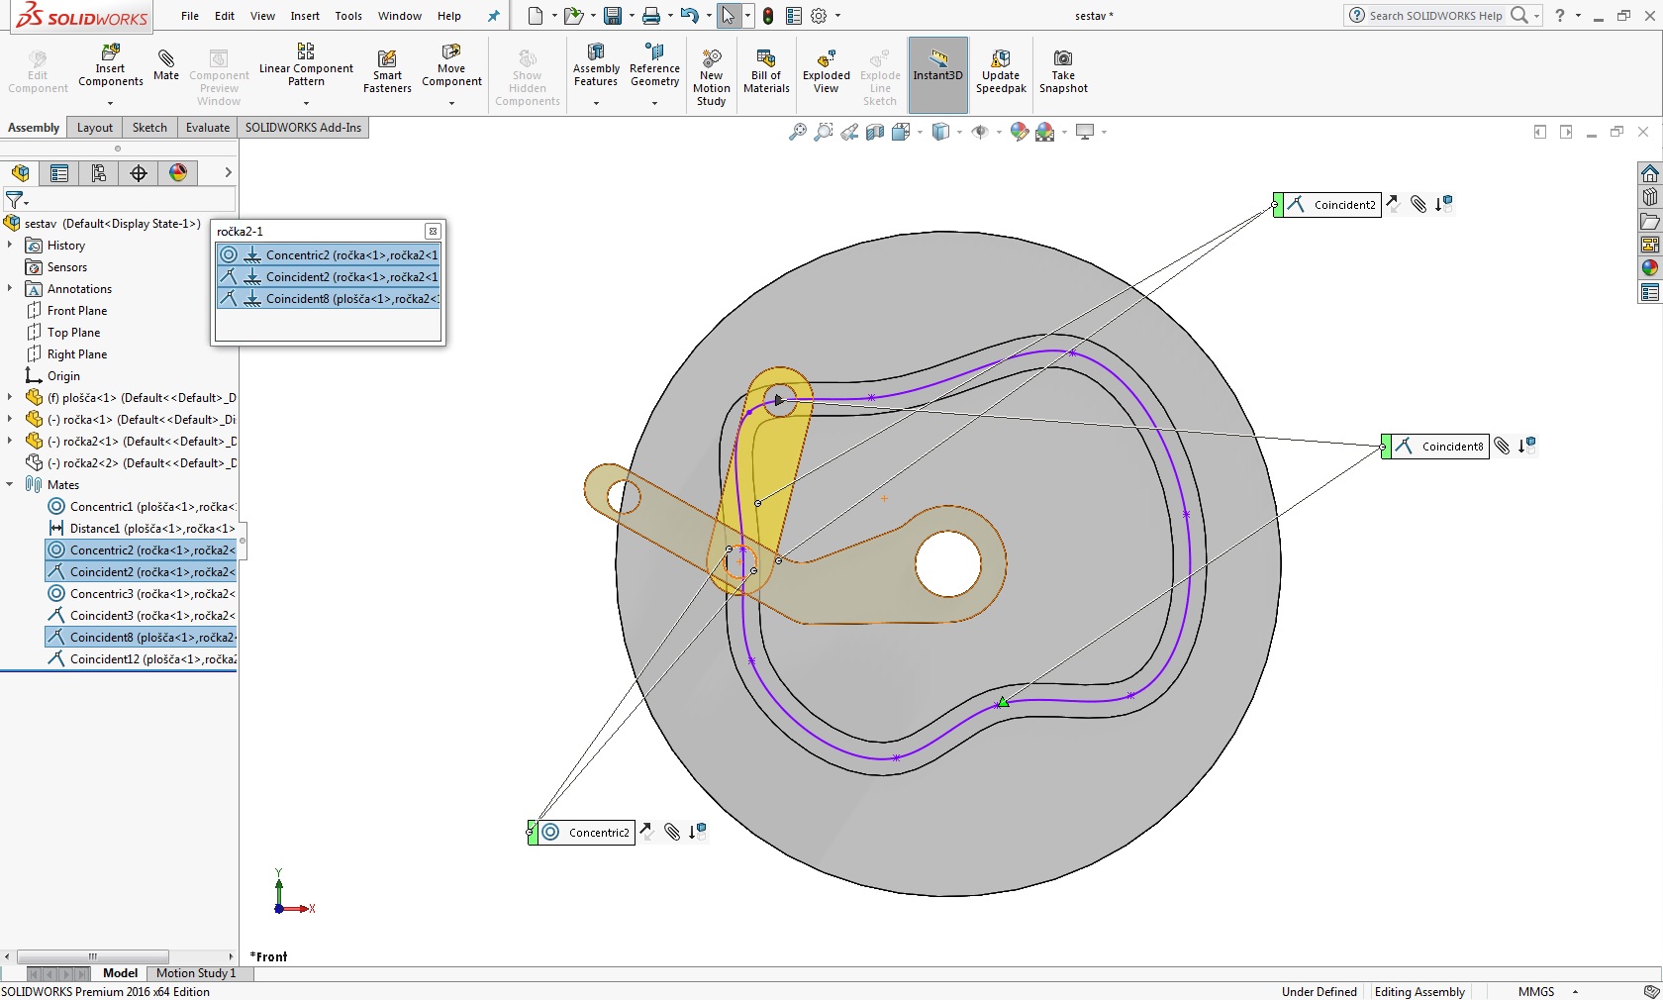
Task: Expand the History tree node
Action: [10, 246]
